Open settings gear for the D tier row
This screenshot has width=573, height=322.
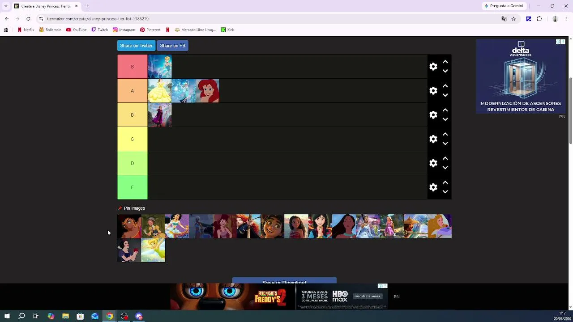tap(433, 163)
